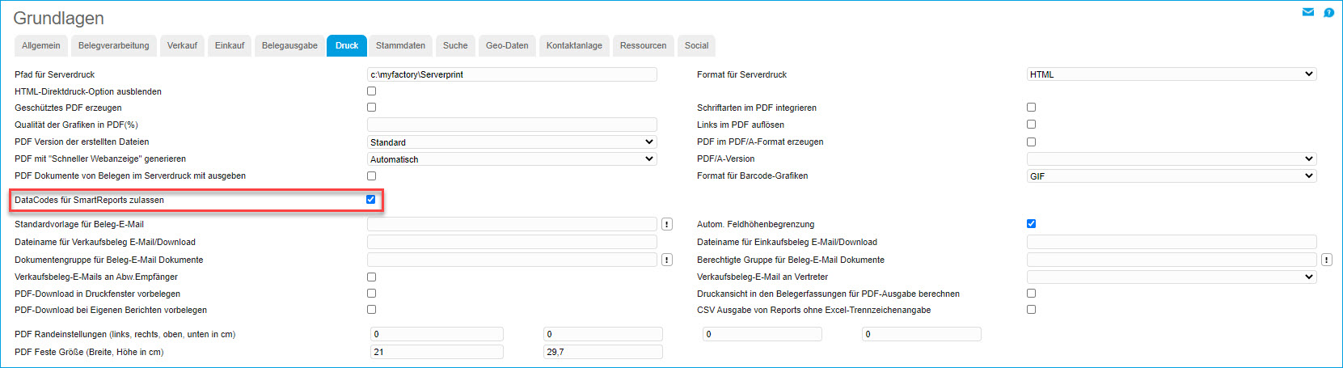Screen dimensions: 1343x368
Task: Open the Format für Barcode-Grafiken dropdown
Action: point(1171,176)
